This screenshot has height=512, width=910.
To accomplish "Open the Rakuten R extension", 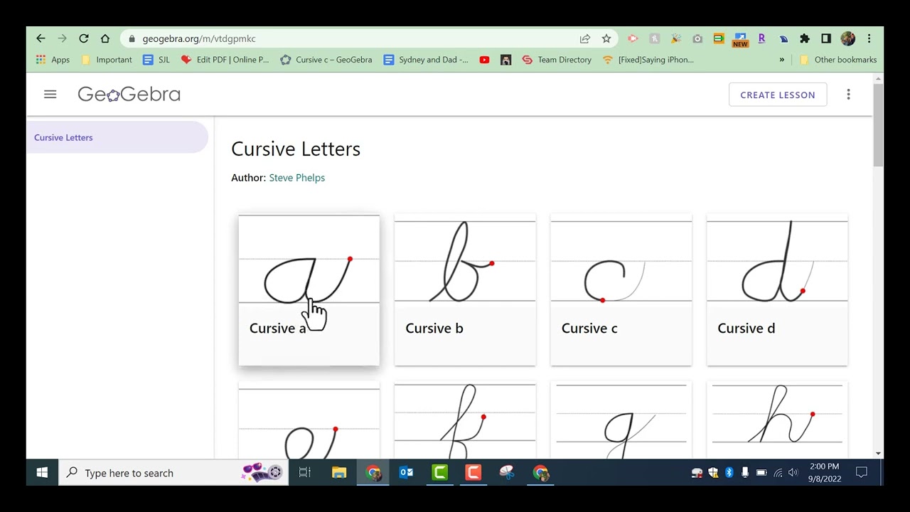I will pos(761,38).
